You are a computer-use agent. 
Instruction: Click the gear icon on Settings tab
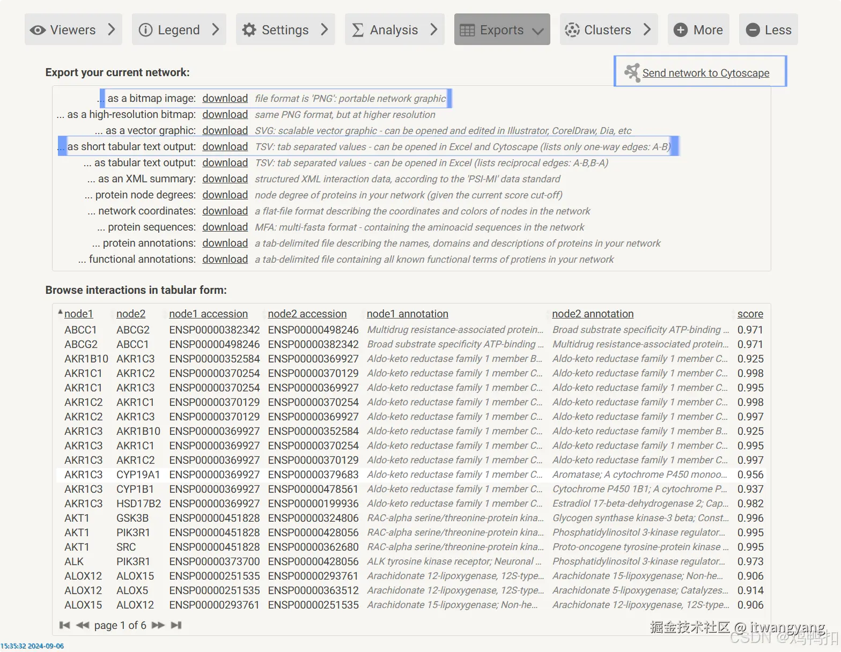pos(249,29)
